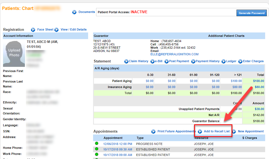Open the Add to Recall List link
The image size is (269, 159).
216,131
